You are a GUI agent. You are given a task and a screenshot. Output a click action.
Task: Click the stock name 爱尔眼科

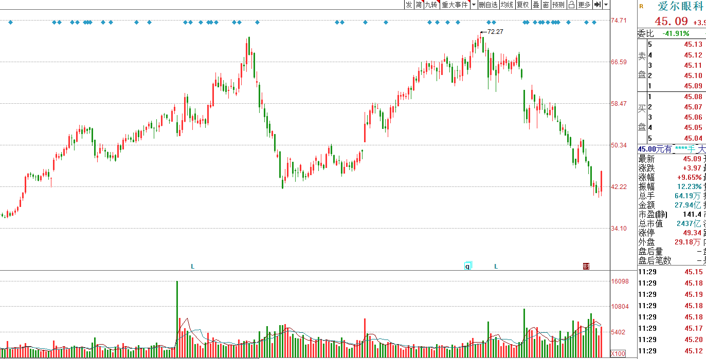coord(680,6)
